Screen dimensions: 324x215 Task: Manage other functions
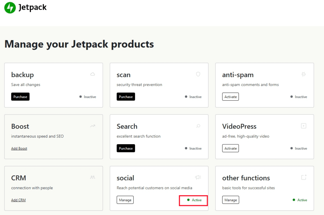tap(231, 200)
